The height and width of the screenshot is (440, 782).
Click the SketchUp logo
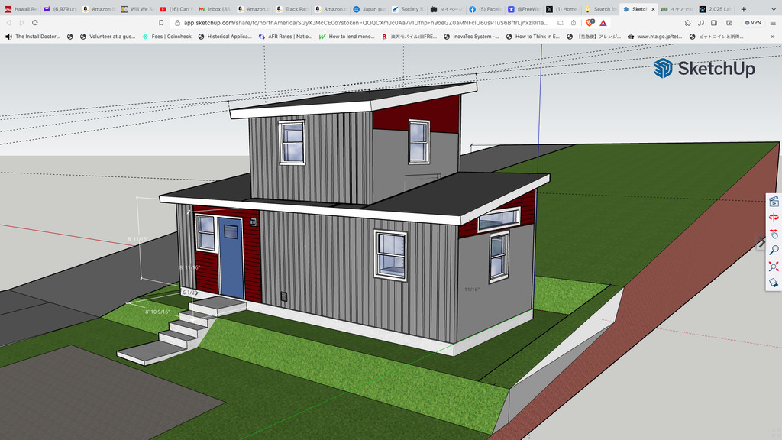point(703,69)
